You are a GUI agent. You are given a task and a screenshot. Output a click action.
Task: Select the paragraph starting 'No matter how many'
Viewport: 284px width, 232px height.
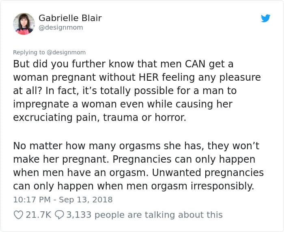[138, 166]
